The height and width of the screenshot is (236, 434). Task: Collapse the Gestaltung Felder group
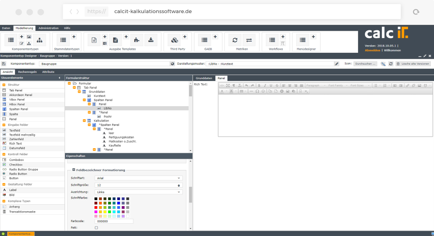pos(4,184)
